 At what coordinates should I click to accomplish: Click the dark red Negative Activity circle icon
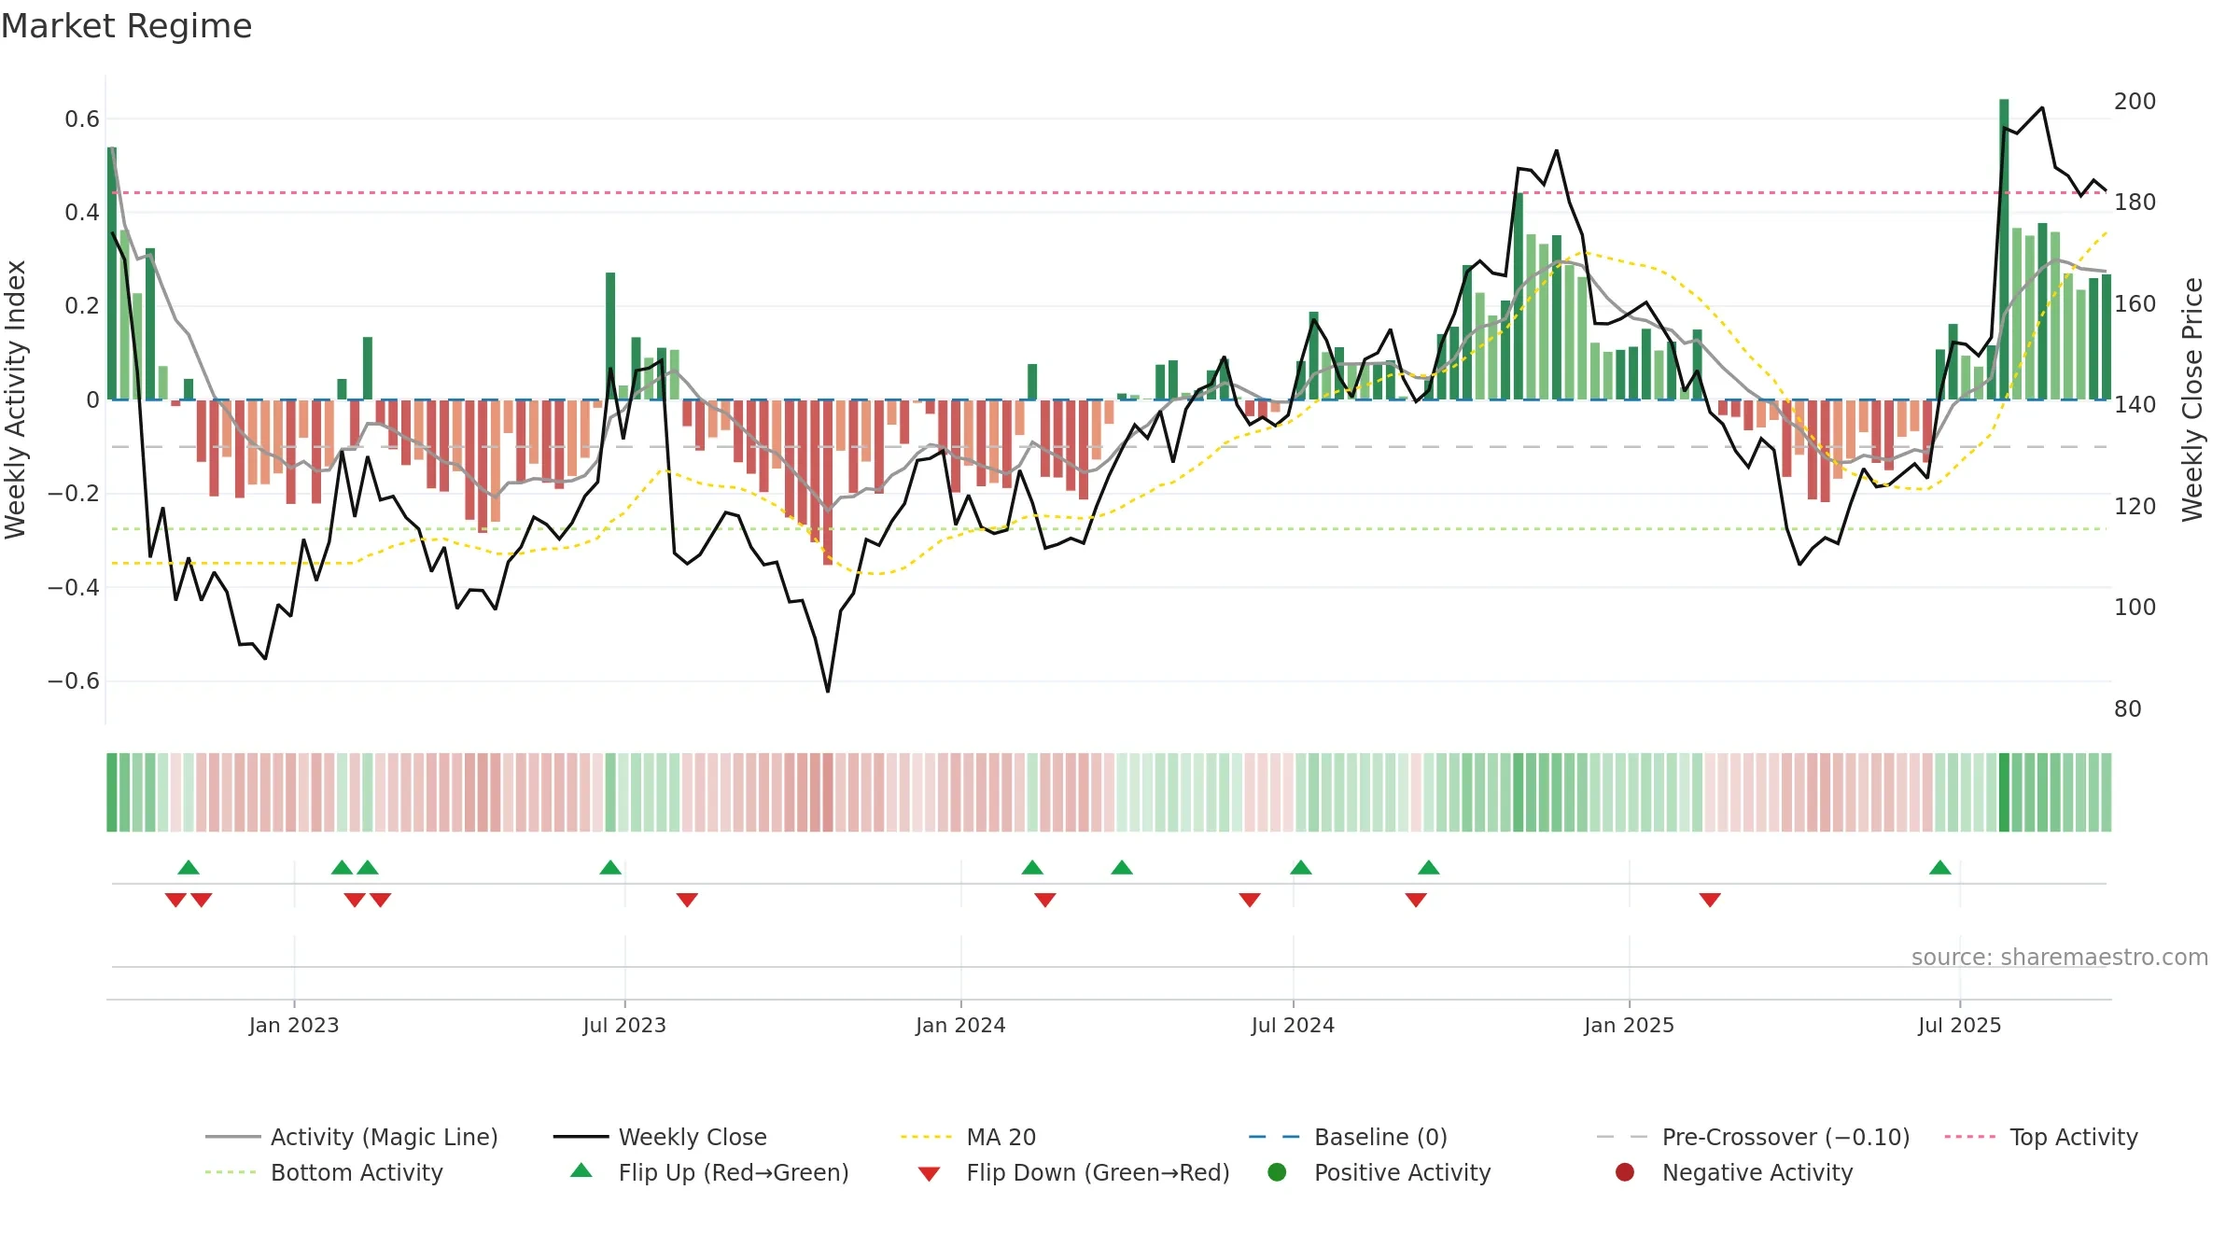(x=1625, y=1172)
